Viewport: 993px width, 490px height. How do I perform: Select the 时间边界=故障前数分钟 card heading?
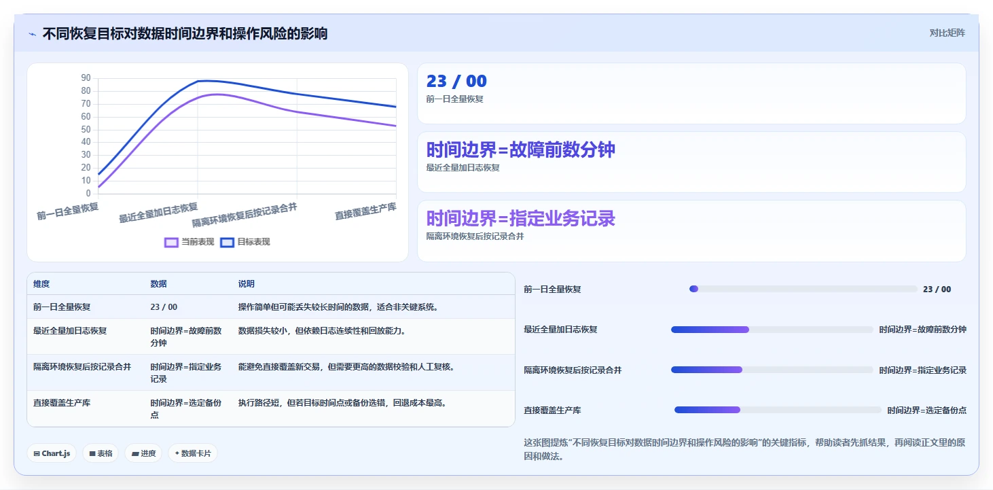tap(521, 150)
